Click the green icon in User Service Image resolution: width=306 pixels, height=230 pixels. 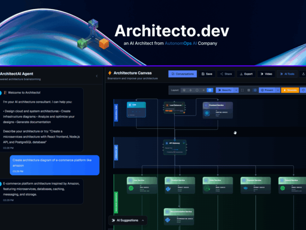pyautogui.click(x=131, y=188)
